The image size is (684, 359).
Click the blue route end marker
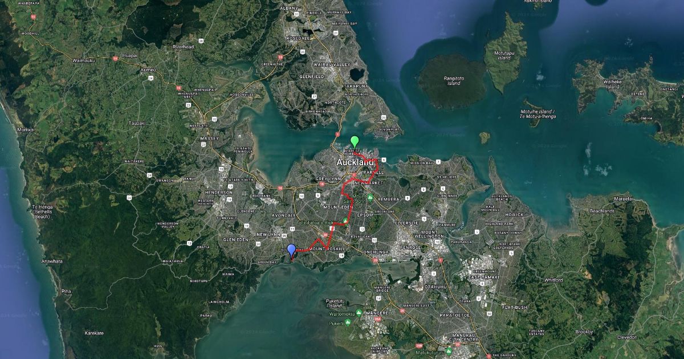pos(291,250)
